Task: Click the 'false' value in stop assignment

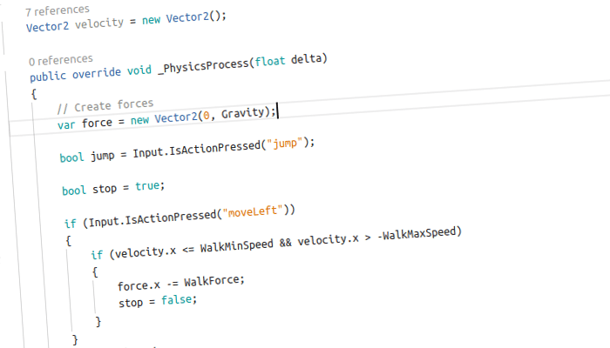Action: pos(177,300)
